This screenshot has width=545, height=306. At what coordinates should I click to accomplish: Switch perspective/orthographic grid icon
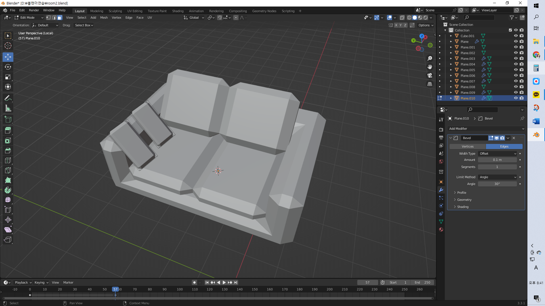(x=430, y=84)
